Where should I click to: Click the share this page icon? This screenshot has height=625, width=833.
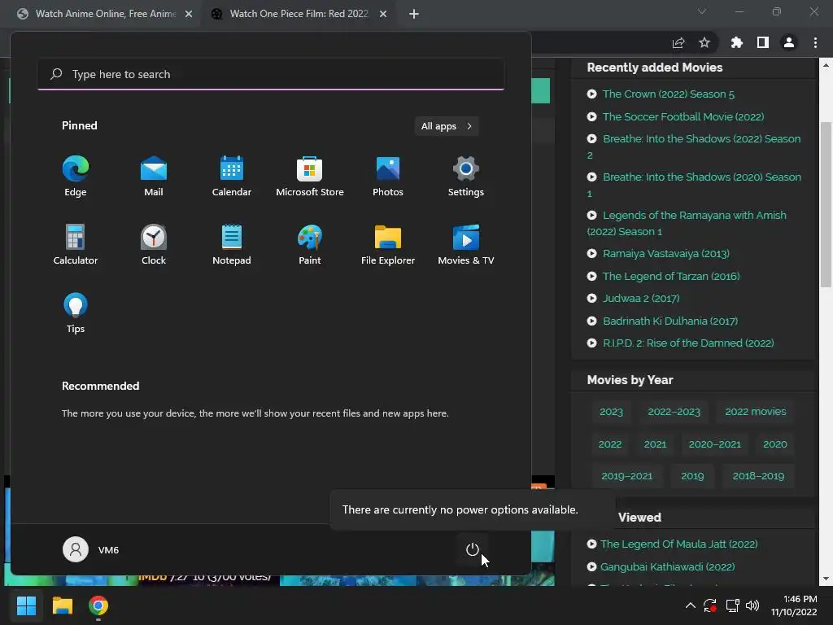(x=678, y=42)
